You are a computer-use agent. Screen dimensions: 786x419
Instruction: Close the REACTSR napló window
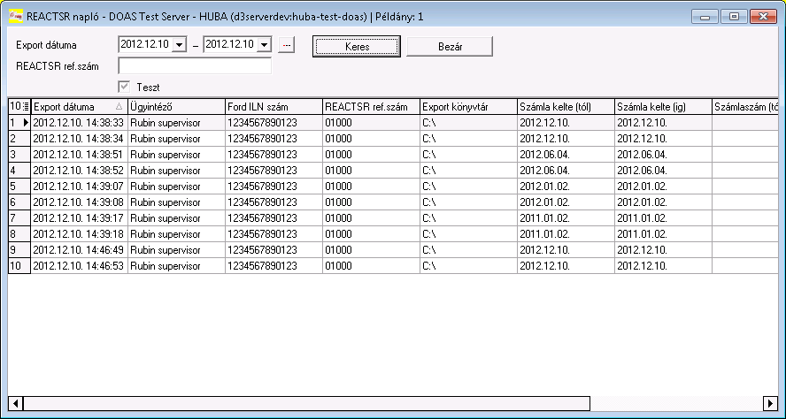pos(764,17)
